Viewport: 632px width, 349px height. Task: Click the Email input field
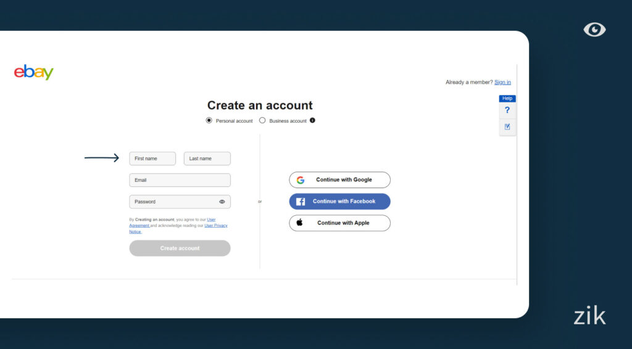tap(180, 180)
